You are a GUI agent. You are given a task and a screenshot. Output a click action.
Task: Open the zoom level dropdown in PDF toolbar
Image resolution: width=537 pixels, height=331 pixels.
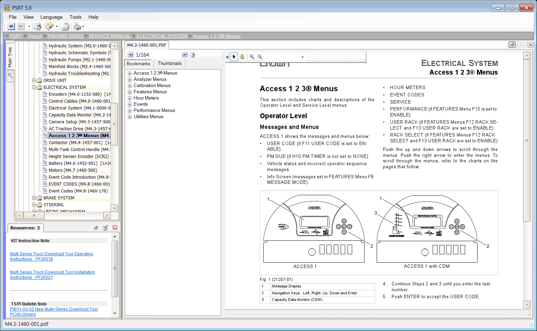coord(302,57)
